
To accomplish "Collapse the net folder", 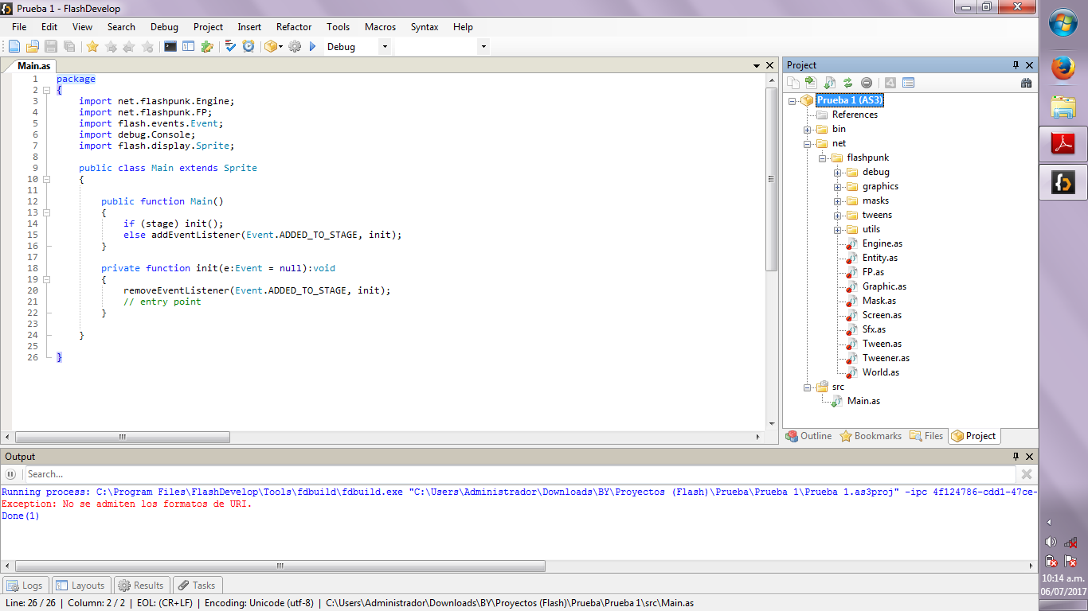I will (807, 143).
